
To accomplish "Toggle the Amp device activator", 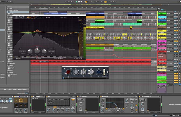I will click(47, 97).
